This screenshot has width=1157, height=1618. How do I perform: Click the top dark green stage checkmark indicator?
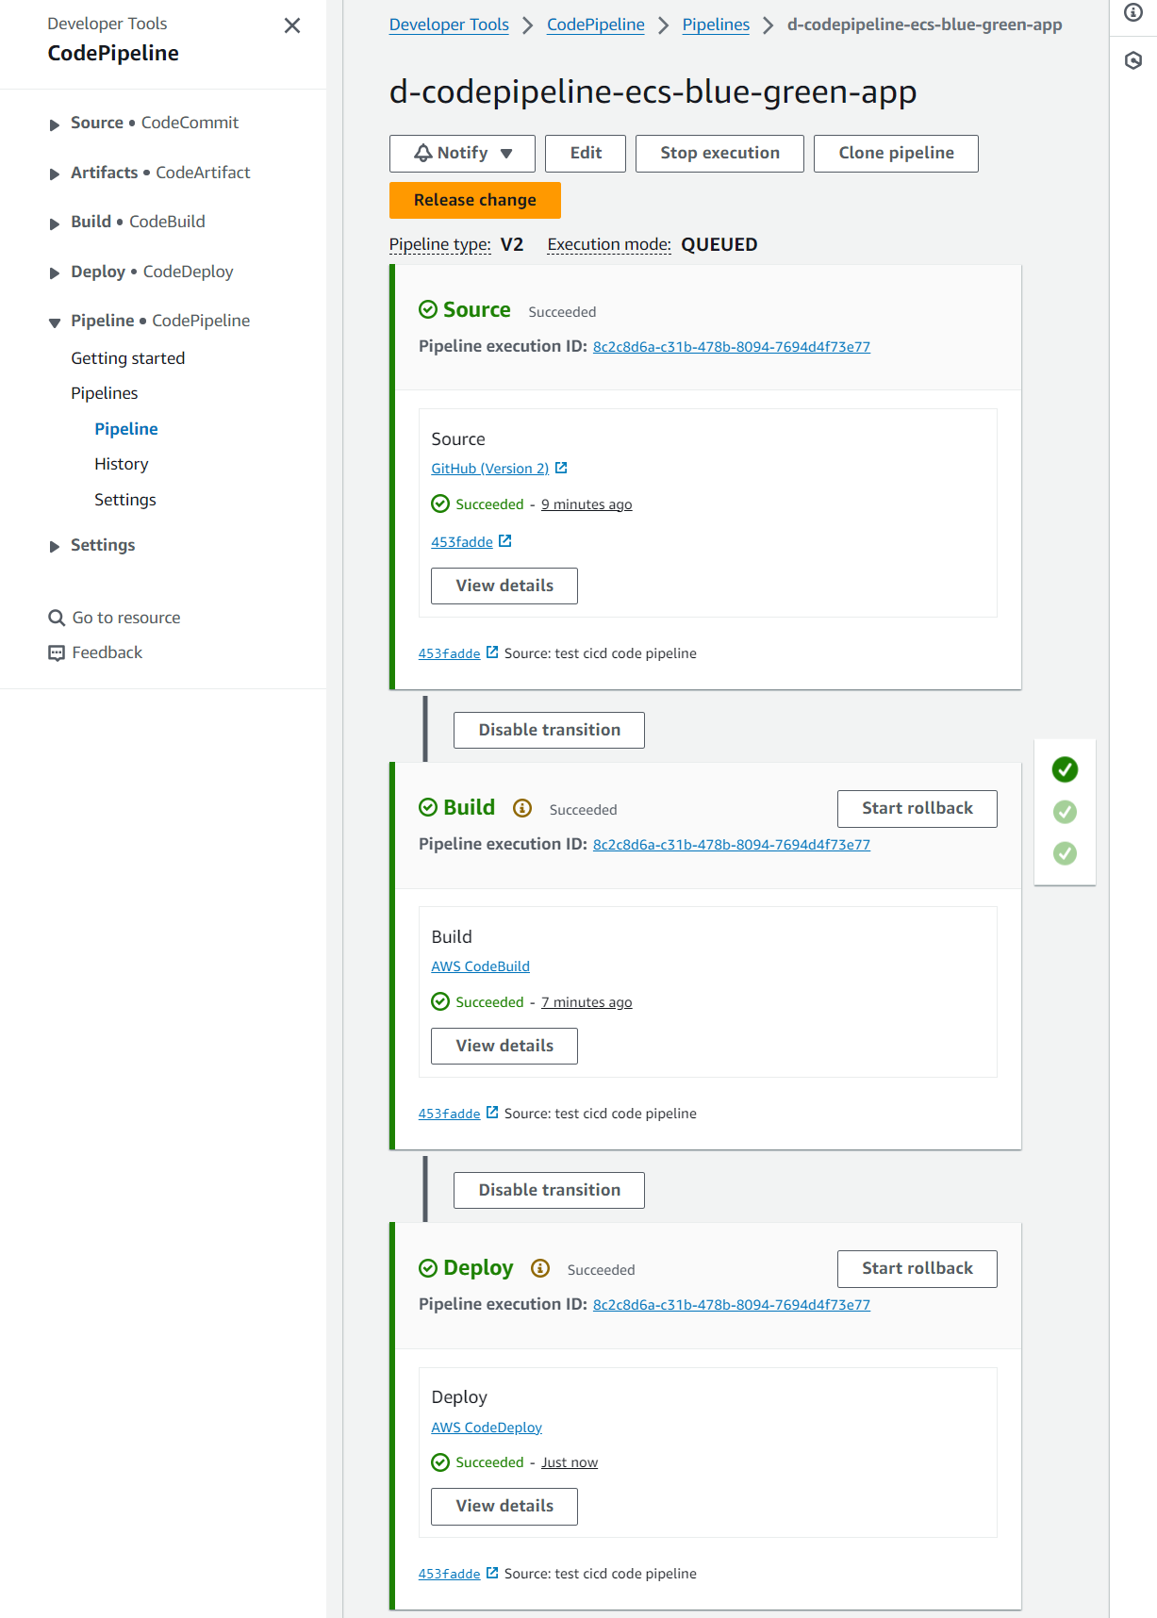coord(1065,769)
